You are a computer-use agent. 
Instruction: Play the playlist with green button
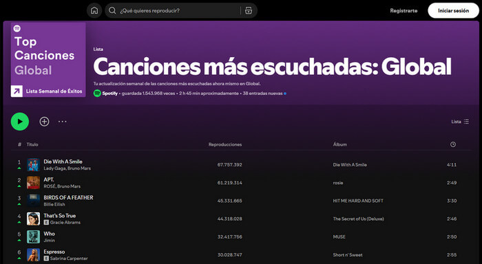click(20, 122)
